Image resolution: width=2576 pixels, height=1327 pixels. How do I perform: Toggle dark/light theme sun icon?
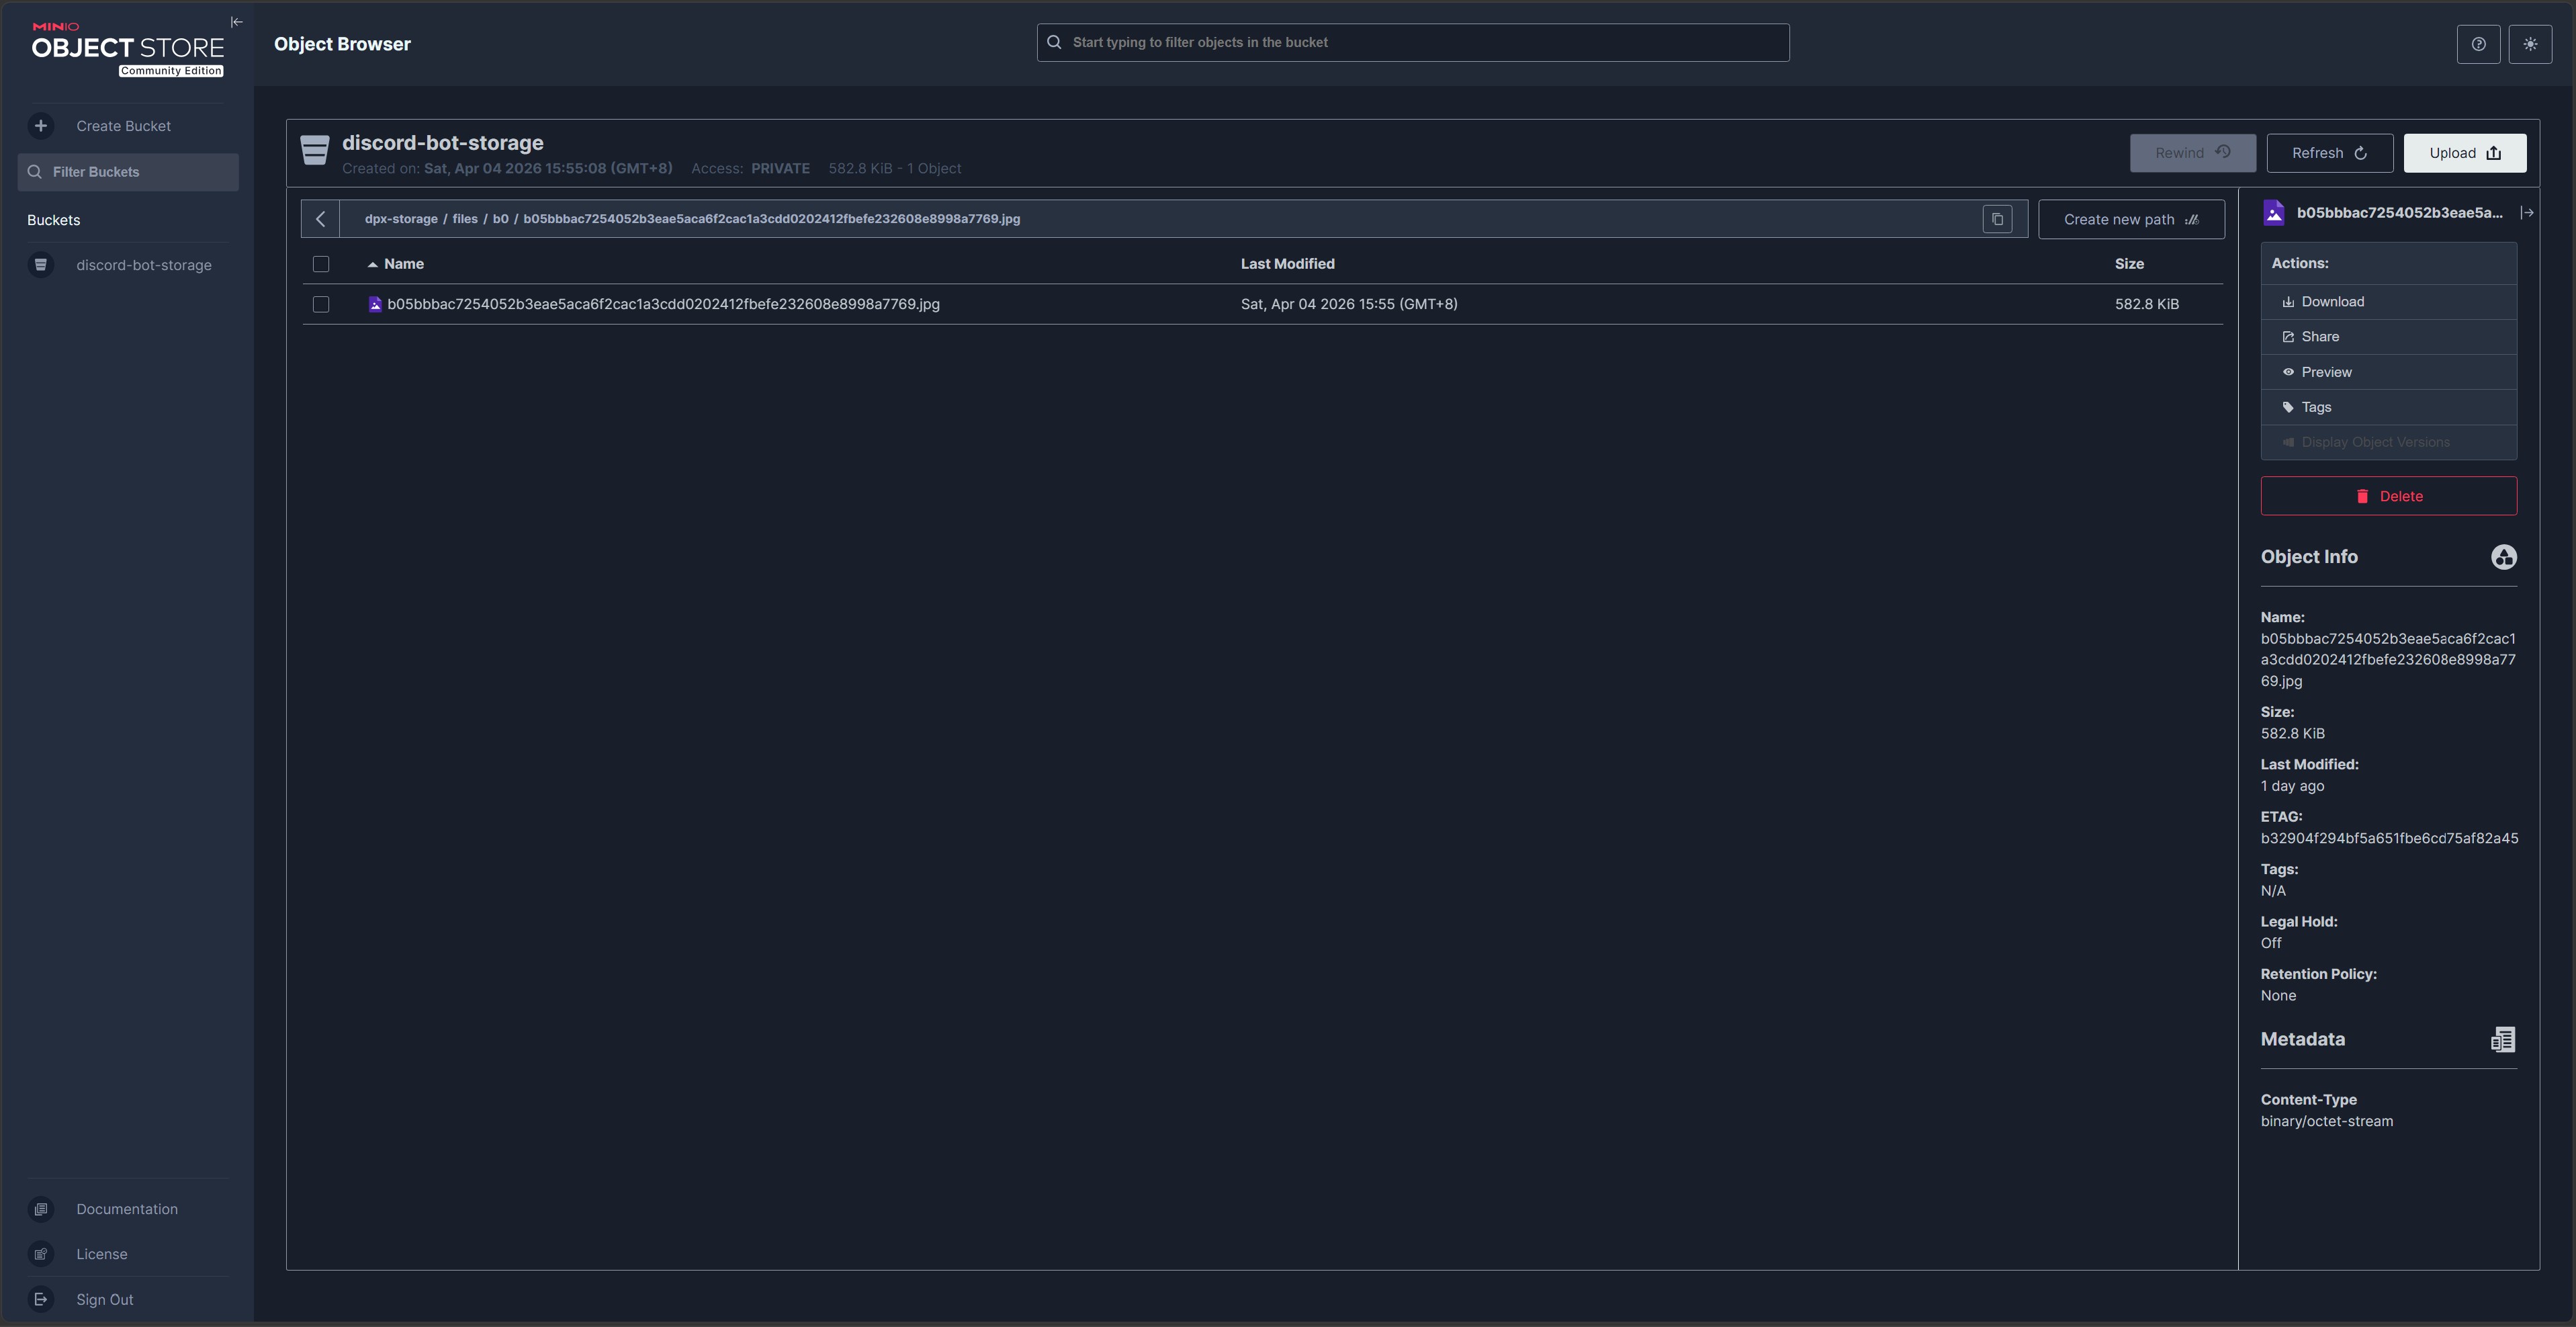[2530, 44]
